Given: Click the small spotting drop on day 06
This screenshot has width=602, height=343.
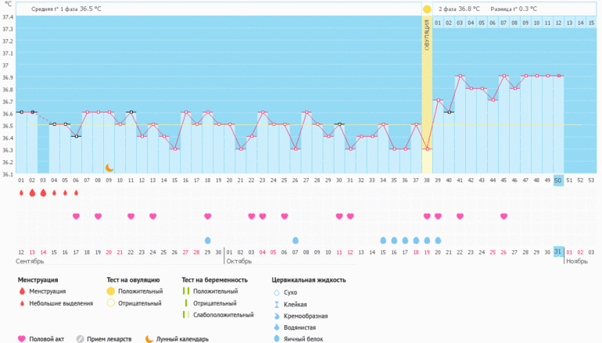Looking at the screenshot, I should coord(76,193).
